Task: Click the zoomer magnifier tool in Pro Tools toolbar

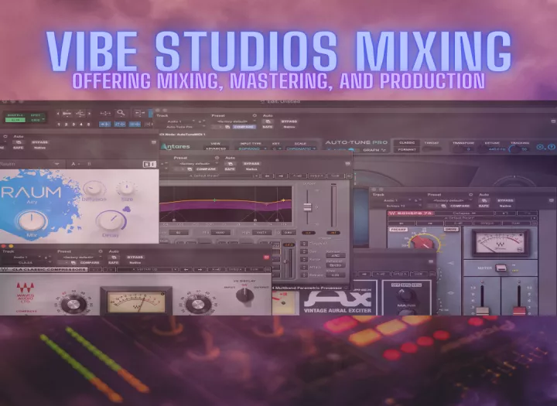Action: [x=121, y=113]
